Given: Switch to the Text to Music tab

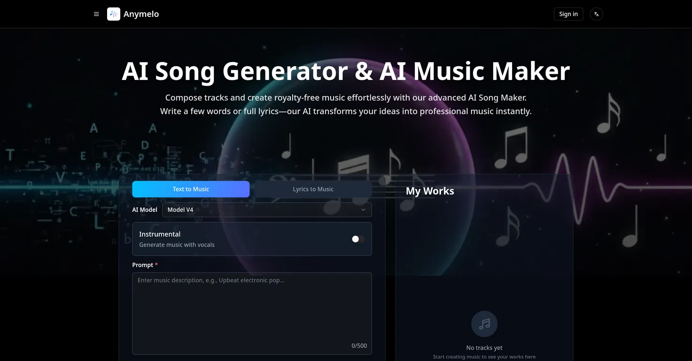Looking at the screenshot, I should [x=191, y=189].
